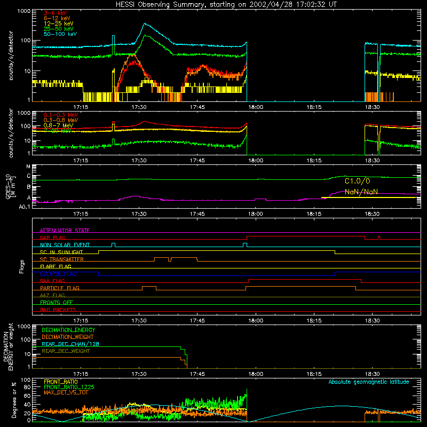This screenshot has height=427, width=427.
Task: Select the 17:45 tick under the decimation panel
Action: (x=197, y=374)
